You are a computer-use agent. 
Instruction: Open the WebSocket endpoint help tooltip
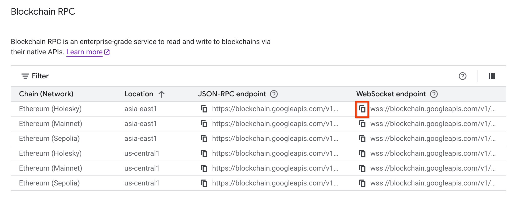pyautogui.click(x=434, y=94)
